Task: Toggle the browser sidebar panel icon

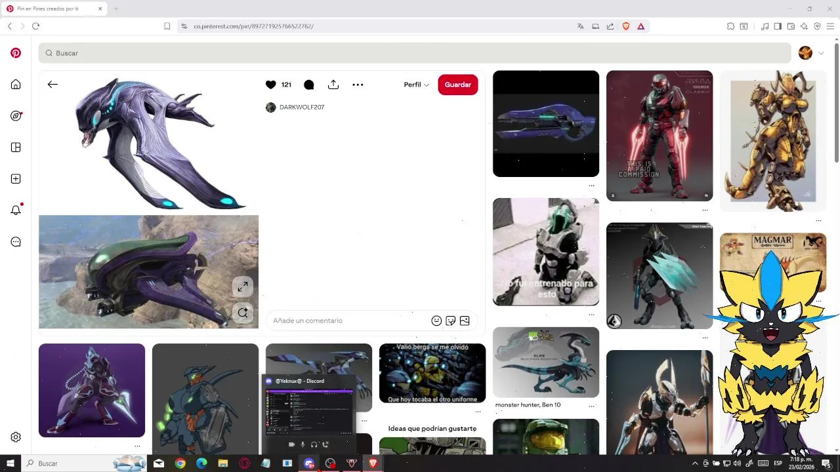Action: click(x=778, y=26)
